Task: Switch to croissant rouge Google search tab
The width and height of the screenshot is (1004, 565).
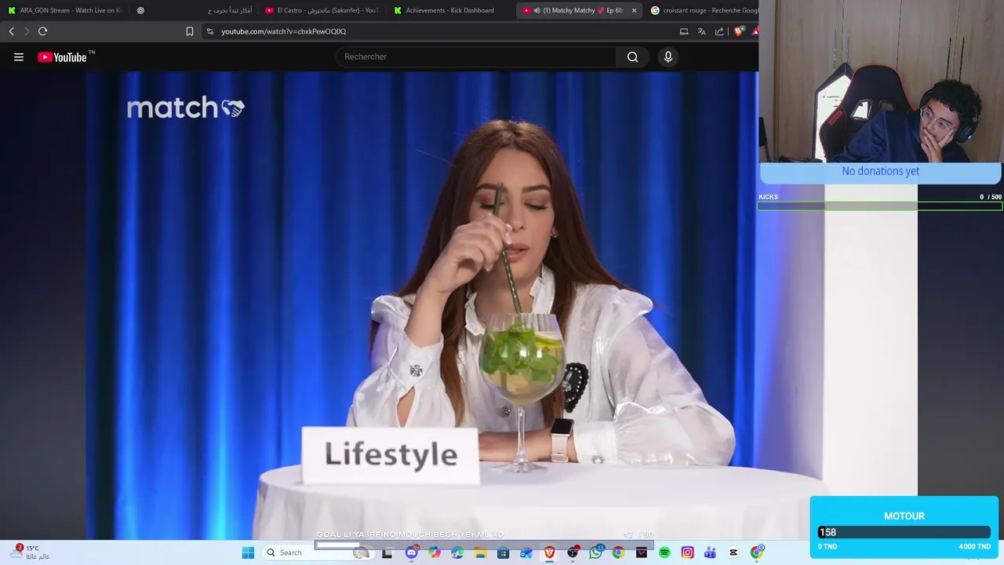Action: [704, 10]
